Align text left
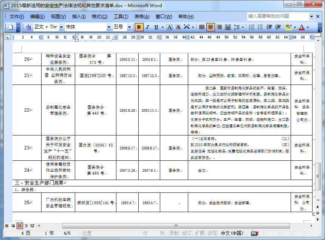 (x=202, y=27)
